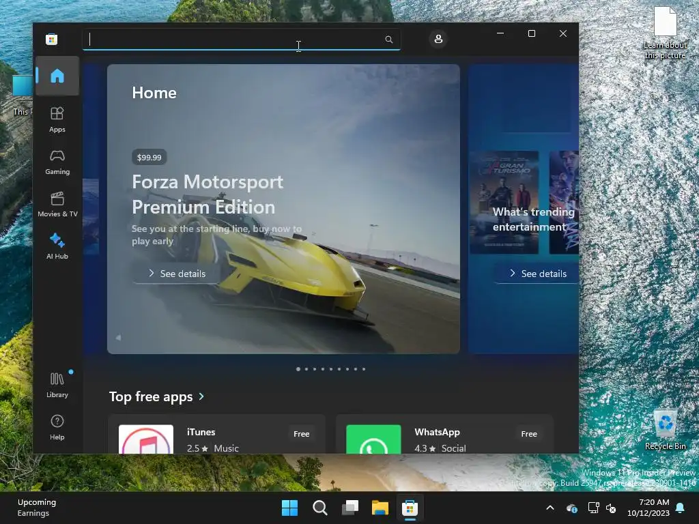
Task: Click the OneDrive cloud tray icon
Action: point(571,508)
